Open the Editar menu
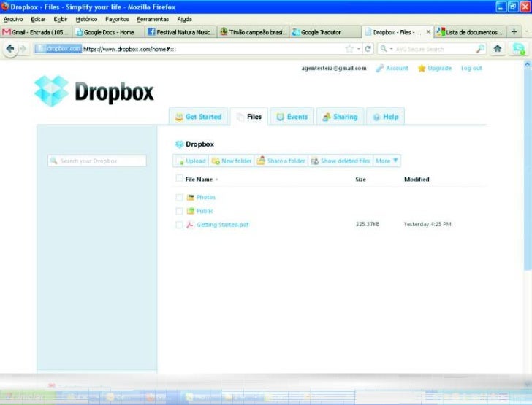Viewport: 532px width, 405px height. pyautogui.click(x=38, y=19)
